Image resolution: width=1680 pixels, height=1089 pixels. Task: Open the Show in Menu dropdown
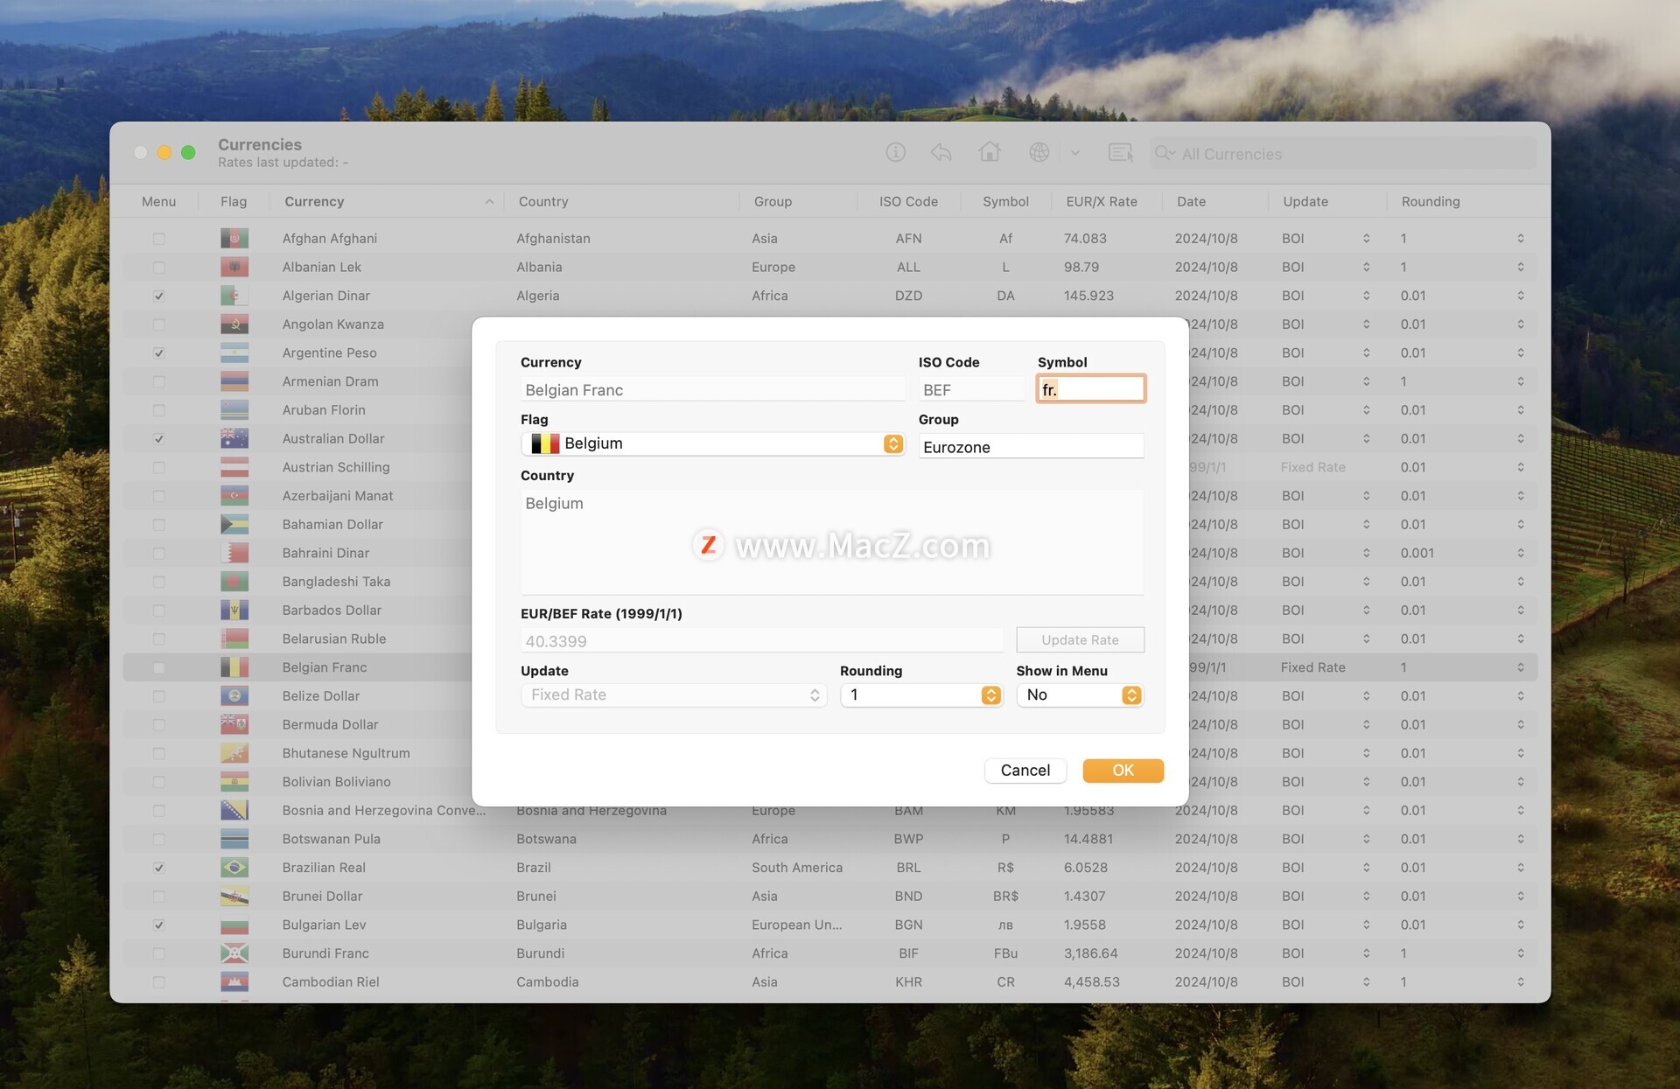[1080, 695]
